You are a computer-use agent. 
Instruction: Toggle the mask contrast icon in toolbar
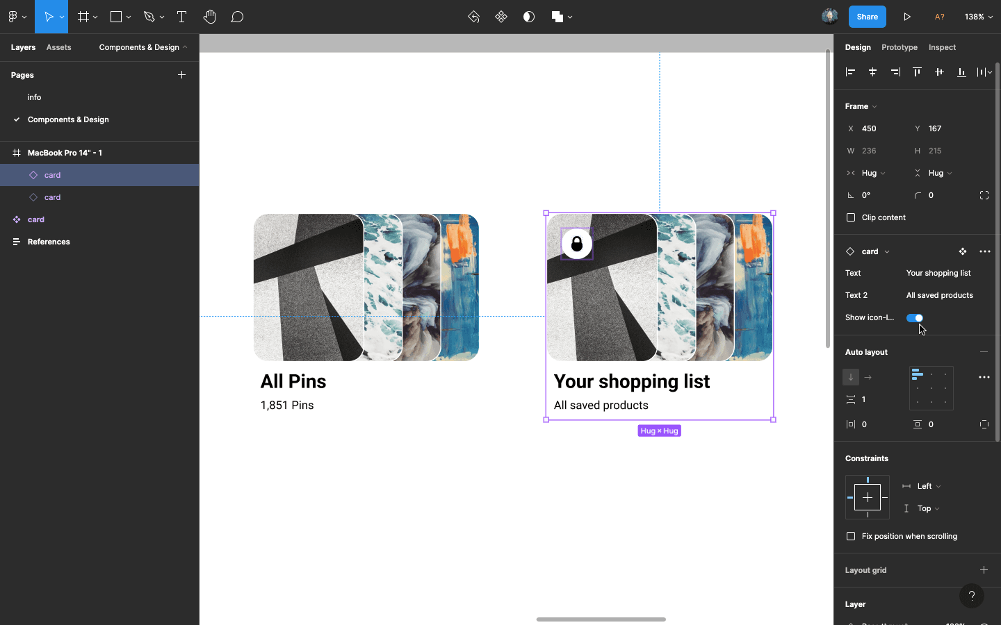529,17
